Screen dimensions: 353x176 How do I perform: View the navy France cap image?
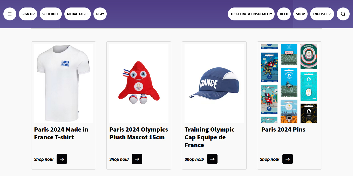pos(214,83)
